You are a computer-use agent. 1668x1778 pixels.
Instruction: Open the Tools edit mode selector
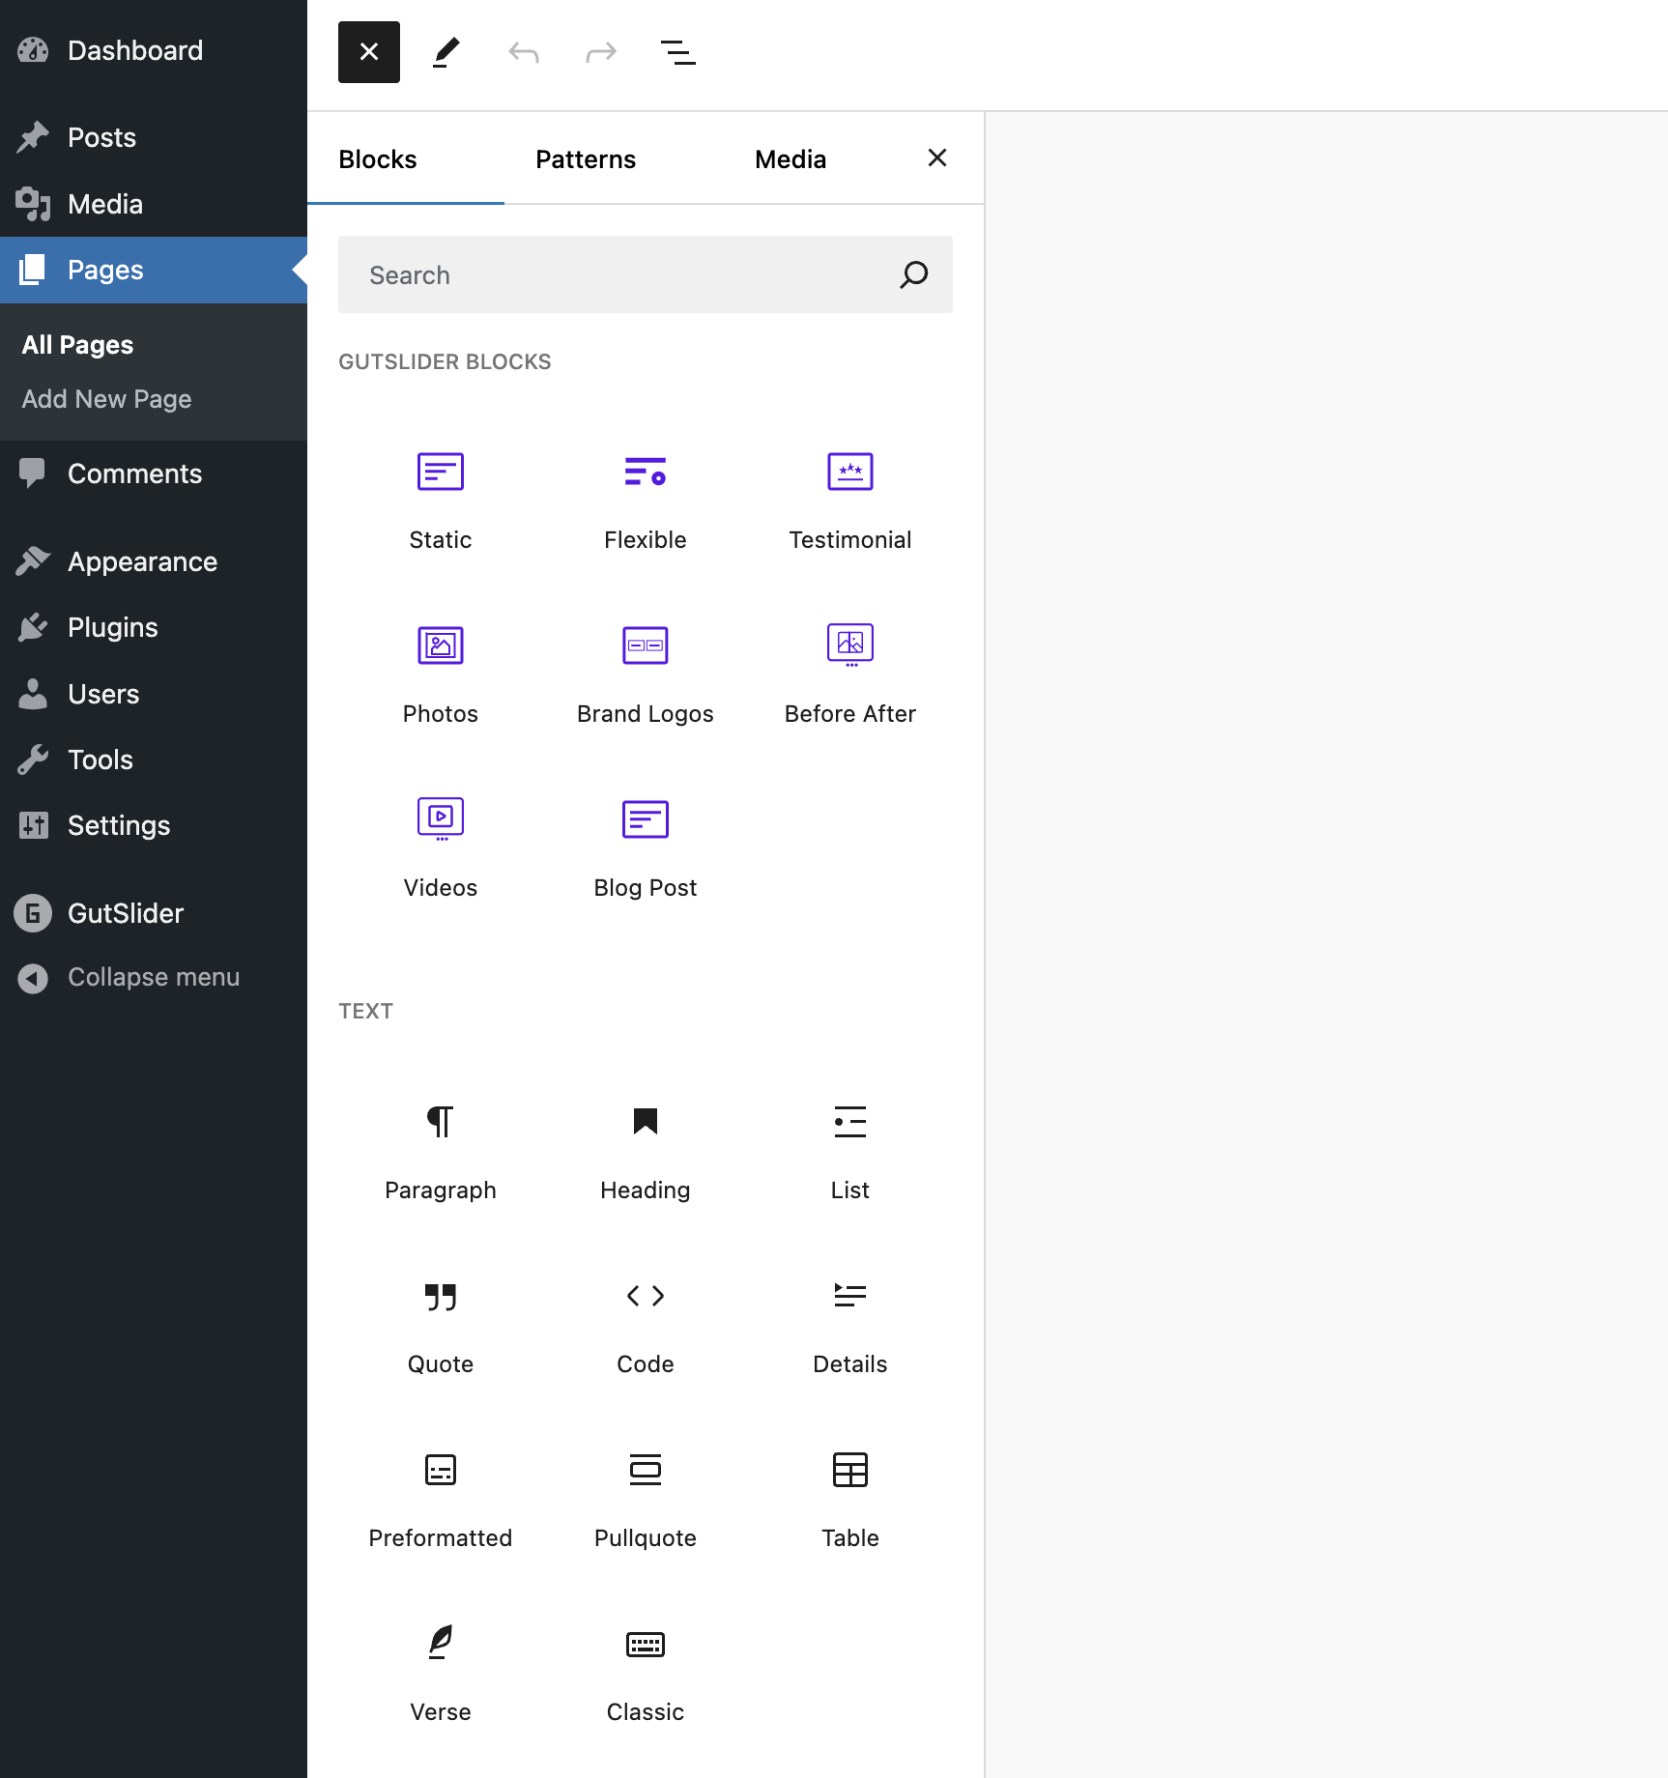click(446, 52)
